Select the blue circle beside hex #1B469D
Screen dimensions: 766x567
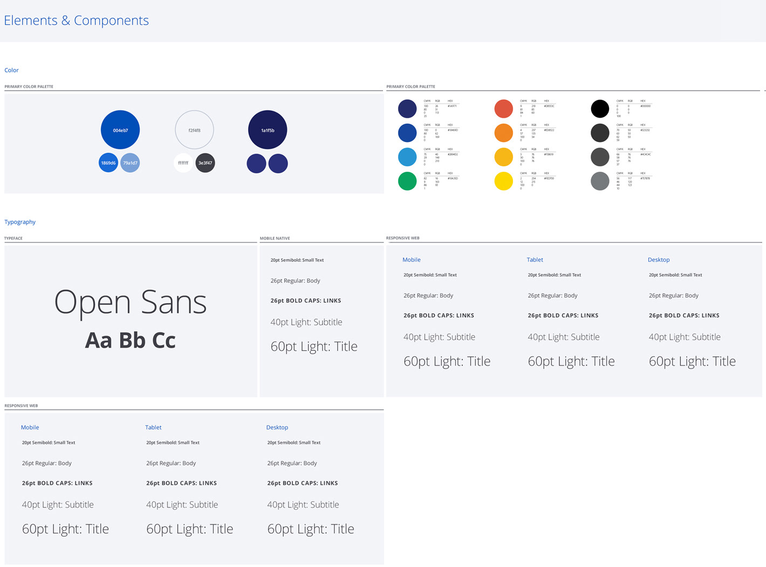[407, 132]
